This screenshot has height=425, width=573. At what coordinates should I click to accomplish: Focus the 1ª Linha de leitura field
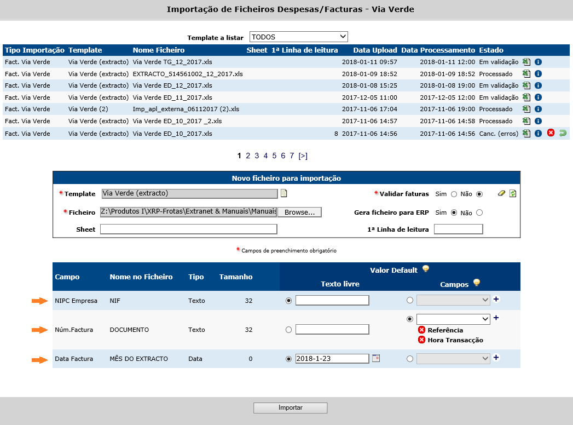point(458,229)
